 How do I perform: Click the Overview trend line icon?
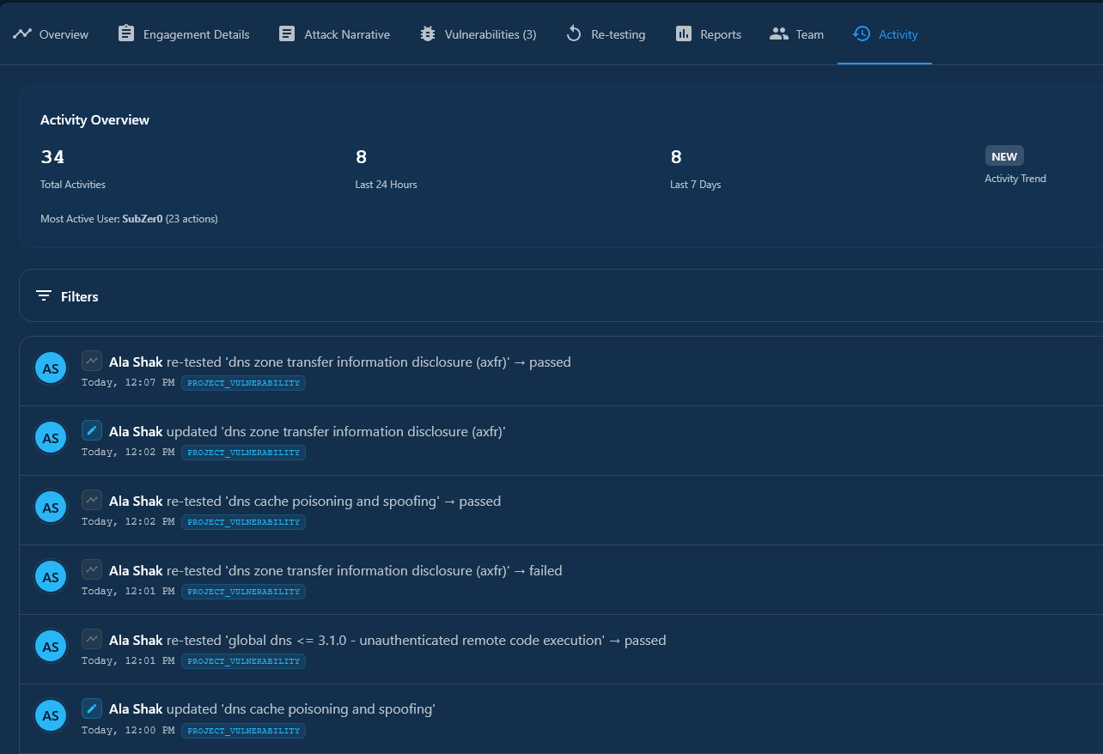pyautogui.click(x=22, y=34)
